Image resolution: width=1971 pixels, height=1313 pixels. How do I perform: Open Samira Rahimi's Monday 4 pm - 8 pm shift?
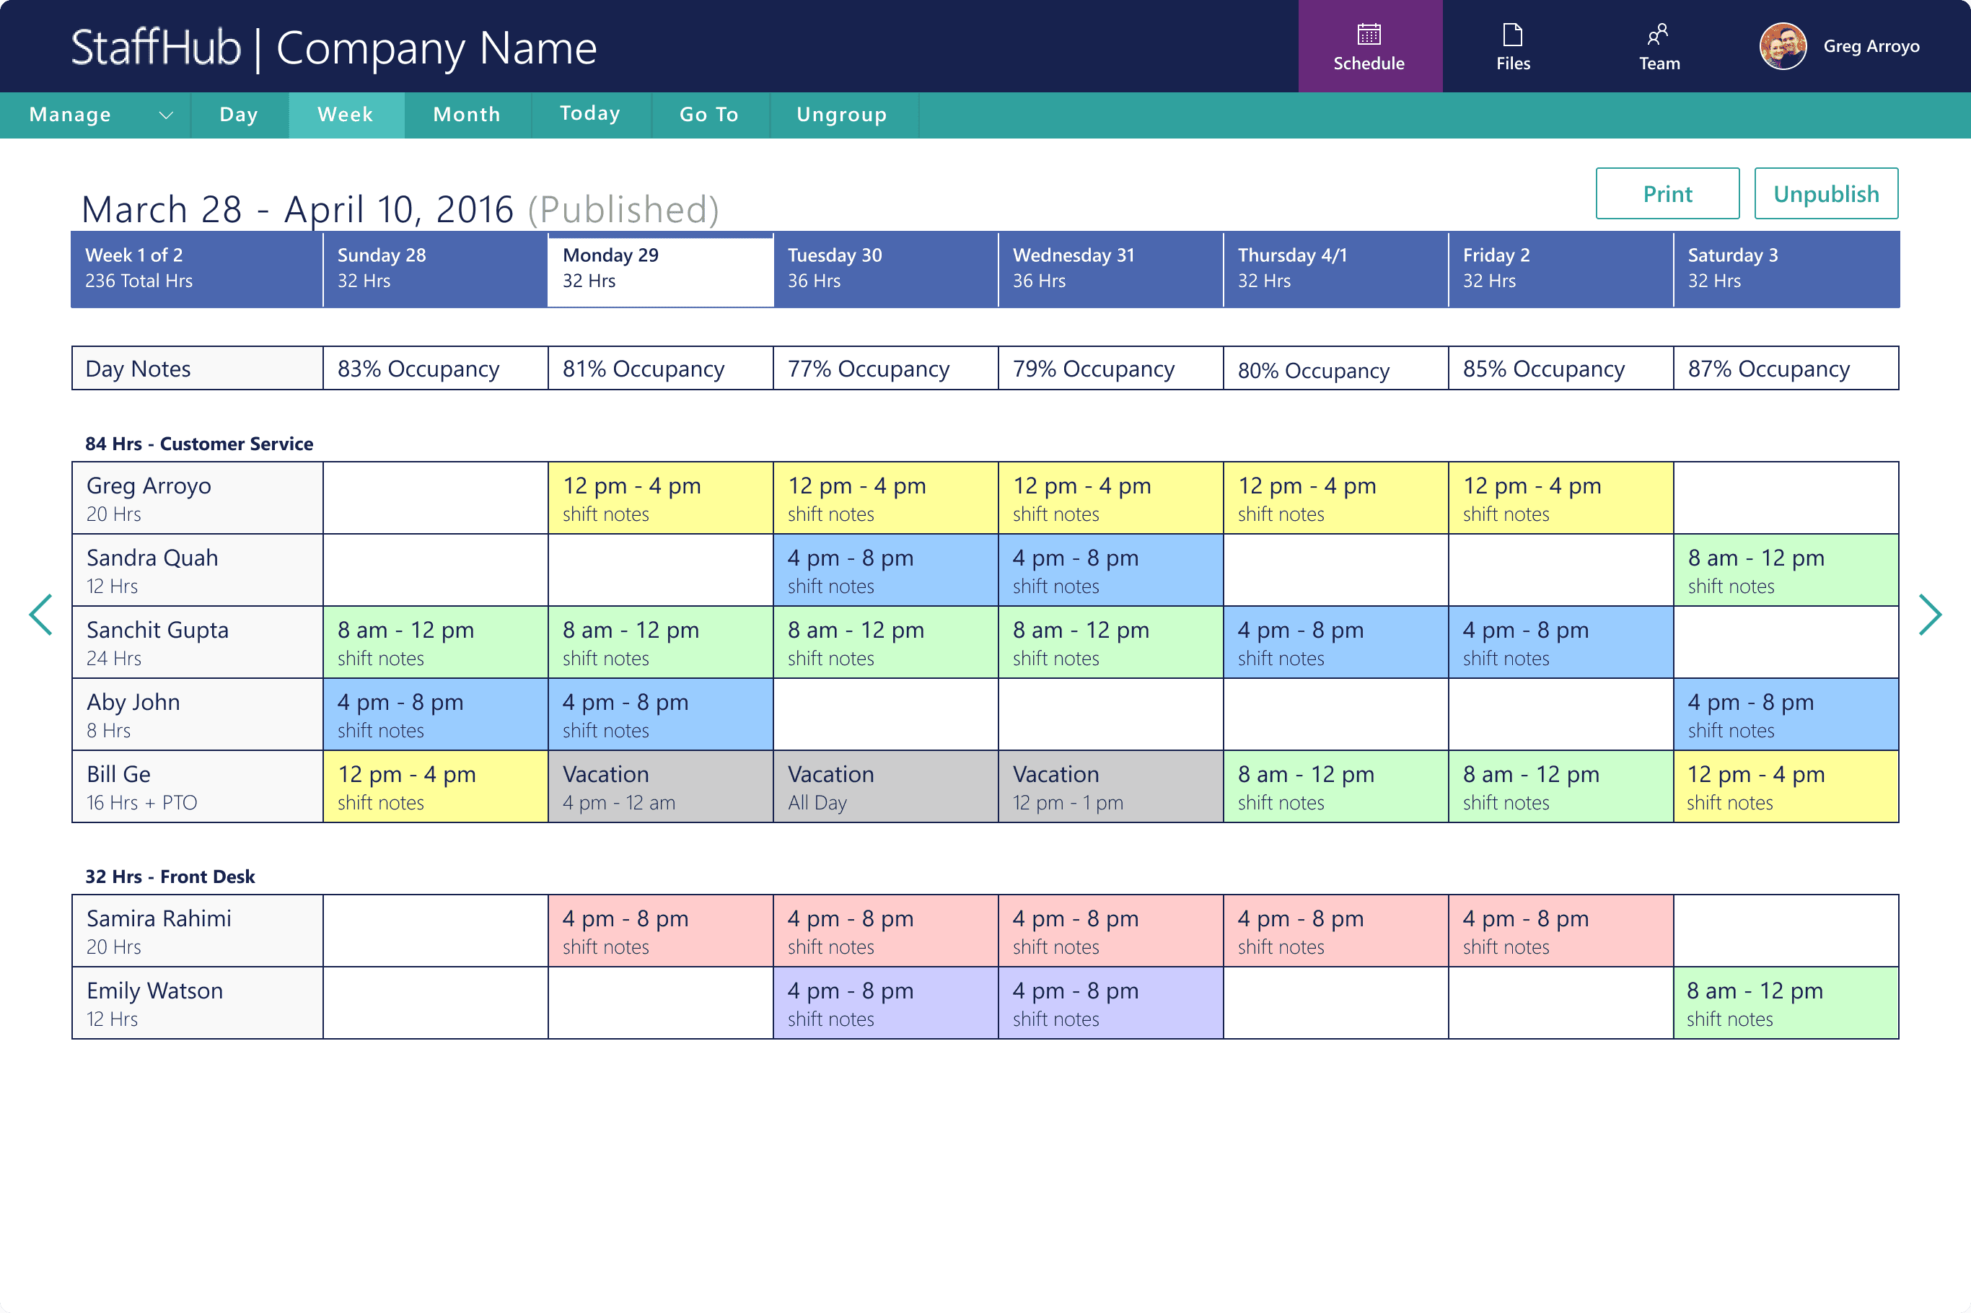point(661,931)
